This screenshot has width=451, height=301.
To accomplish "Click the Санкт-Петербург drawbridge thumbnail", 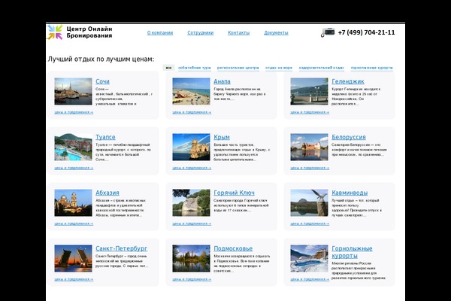I will click(x=73, y=258).
